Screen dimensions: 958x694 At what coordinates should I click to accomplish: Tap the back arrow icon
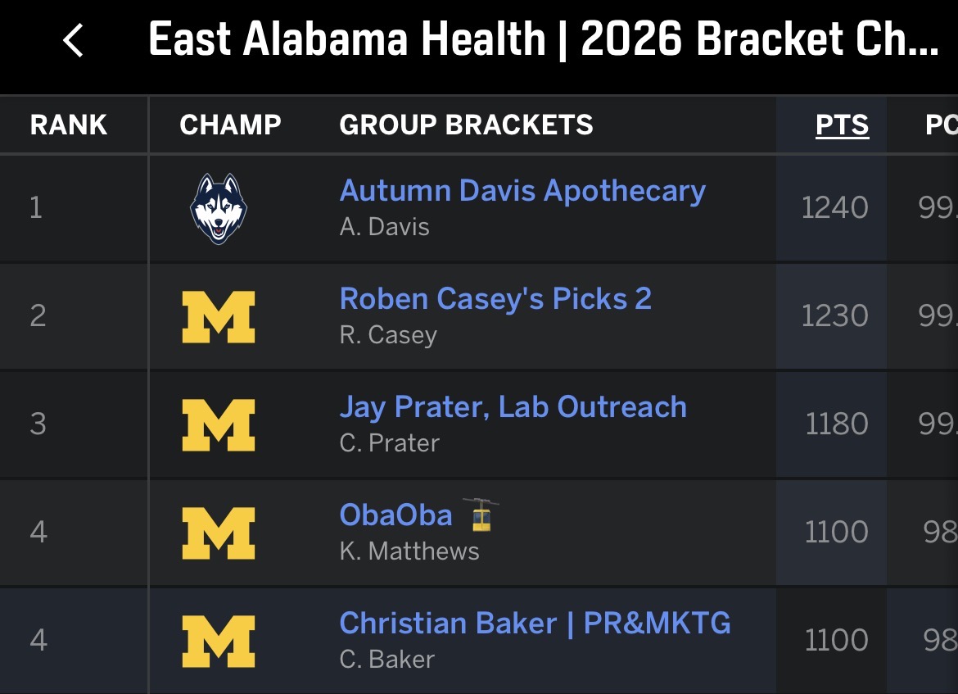(73, 40)
